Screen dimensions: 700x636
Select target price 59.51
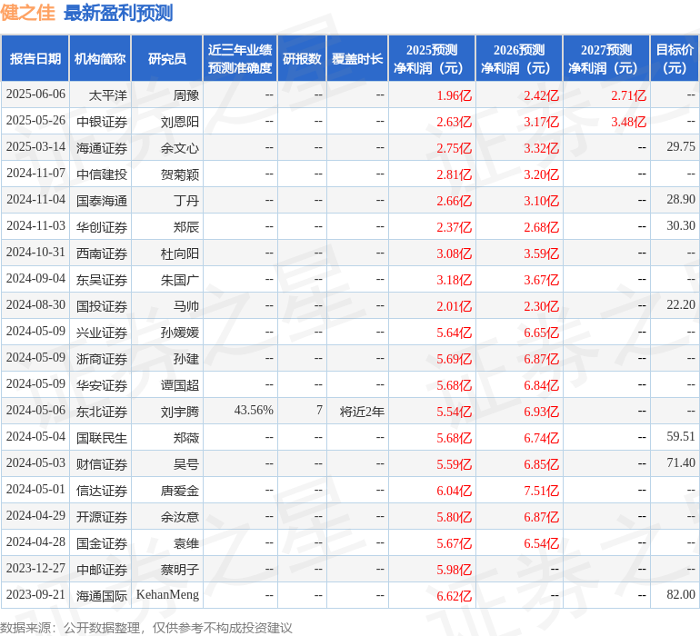click(x=681, y=436)
